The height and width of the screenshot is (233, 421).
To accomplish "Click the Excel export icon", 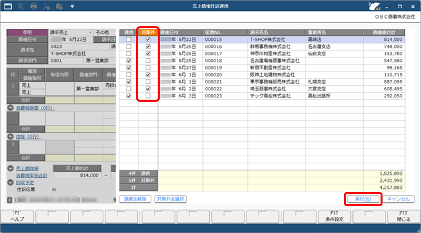I will coord(59,6).
